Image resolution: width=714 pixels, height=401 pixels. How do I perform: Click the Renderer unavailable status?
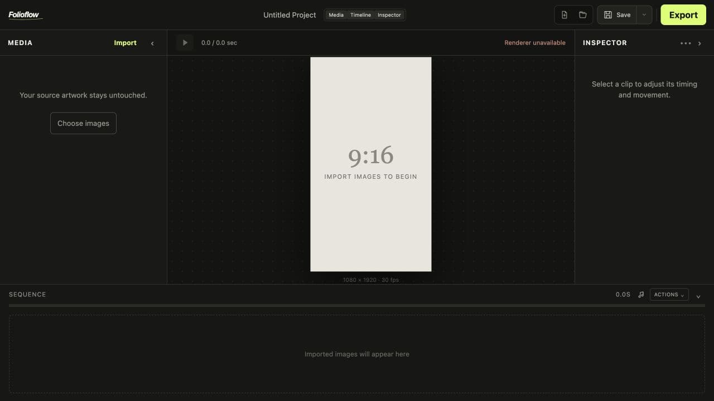[535, 43]
